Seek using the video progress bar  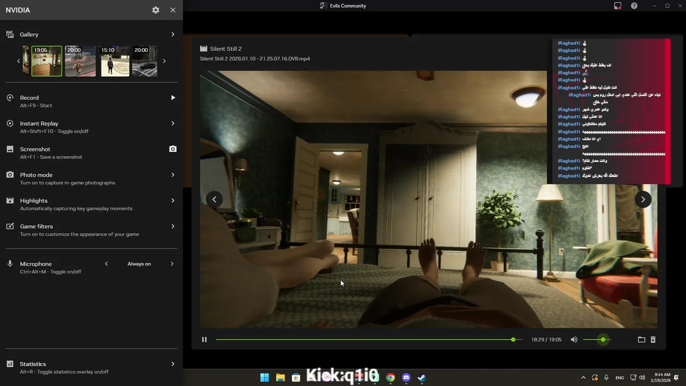[369, 339]
